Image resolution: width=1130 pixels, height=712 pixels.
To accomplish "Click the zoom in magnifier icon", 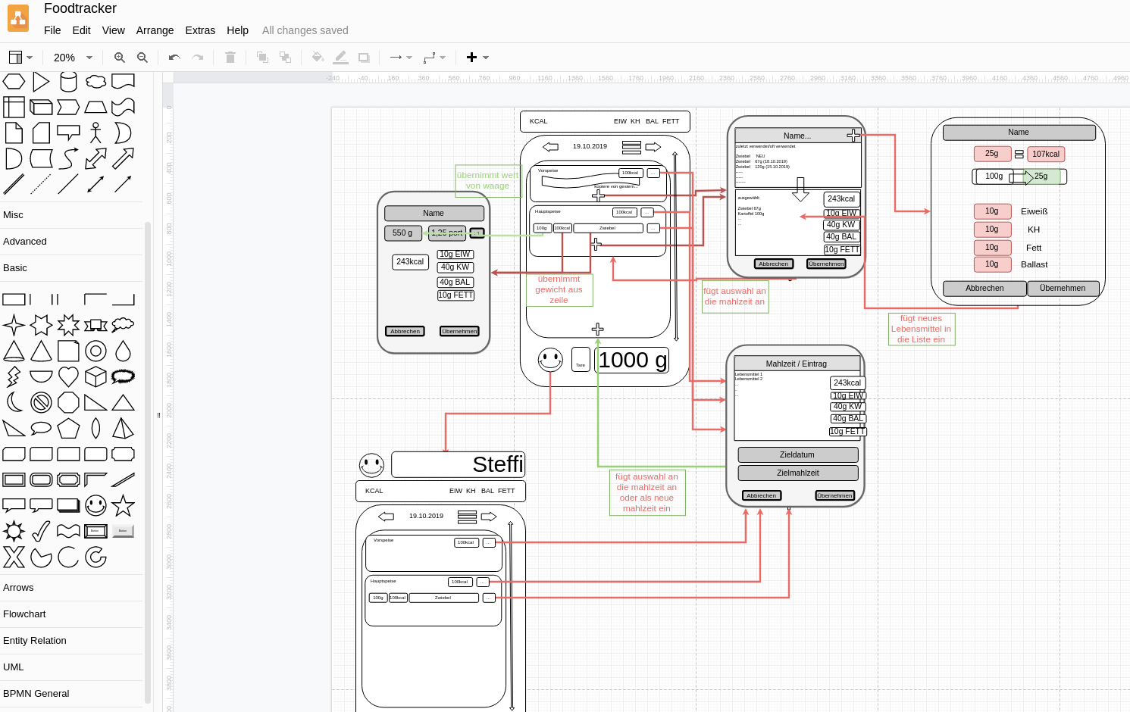I will click(x=119, y=58).
